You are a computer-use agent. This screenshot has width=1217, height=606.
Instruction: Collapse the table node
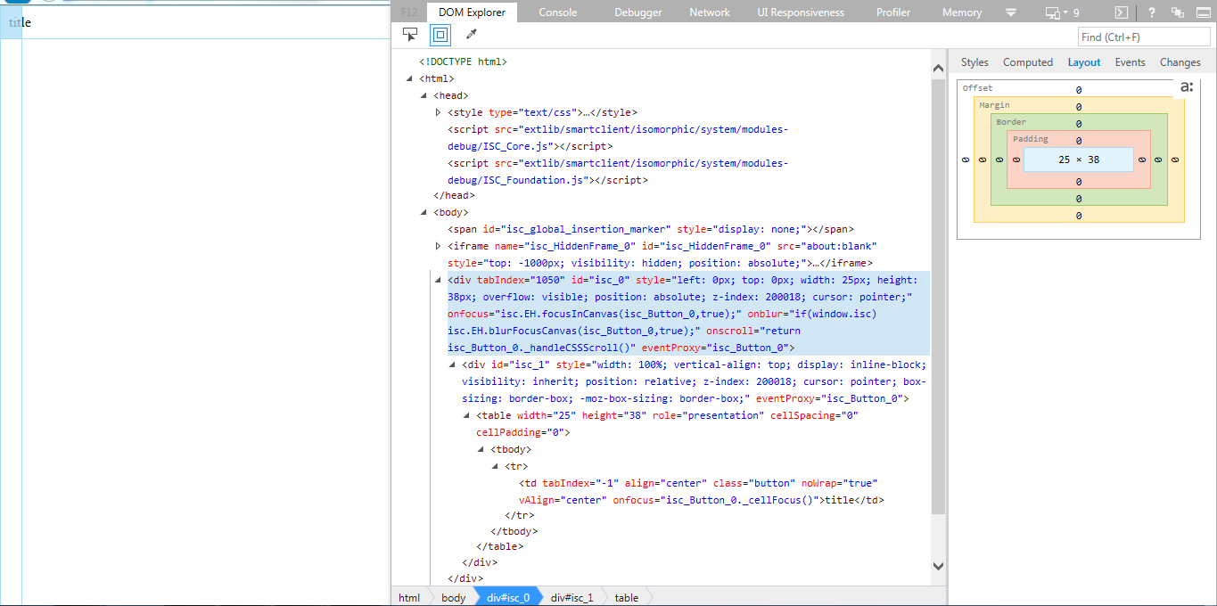pos(467,415)
